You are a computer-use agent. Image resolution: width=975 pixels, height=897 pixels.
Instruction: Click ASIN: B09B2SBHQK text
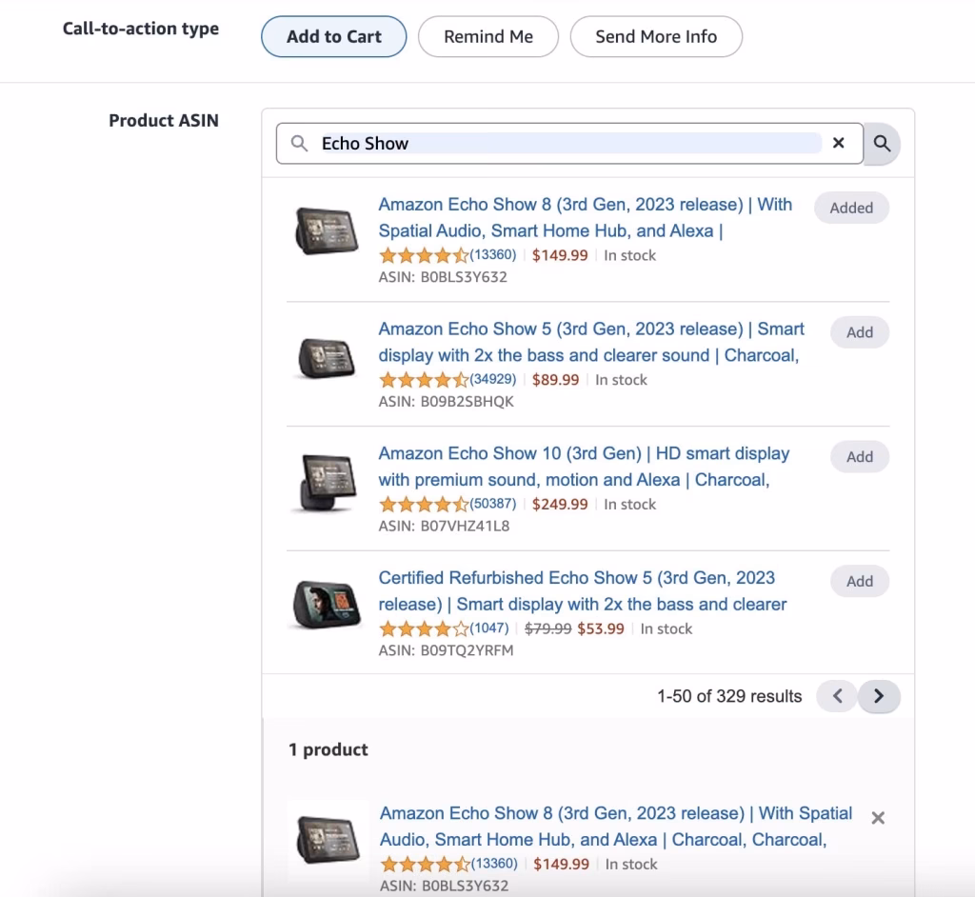446,402
